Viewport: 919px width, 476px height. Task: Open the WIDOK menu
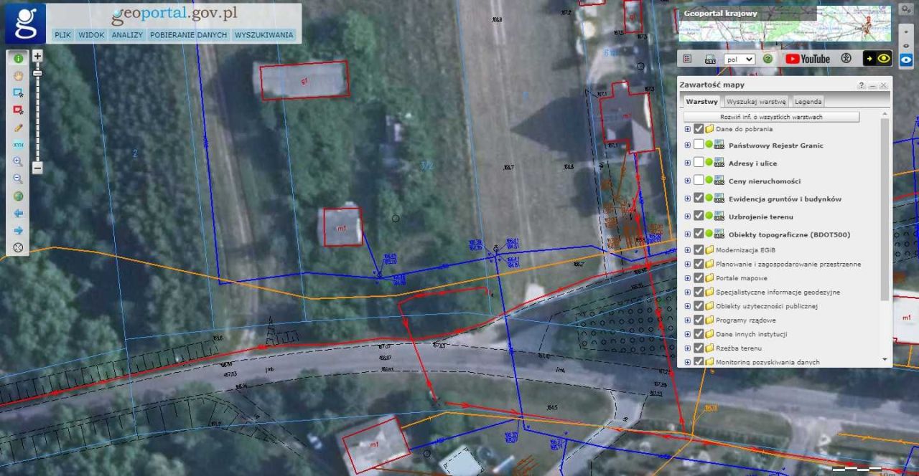coord(91,34)
